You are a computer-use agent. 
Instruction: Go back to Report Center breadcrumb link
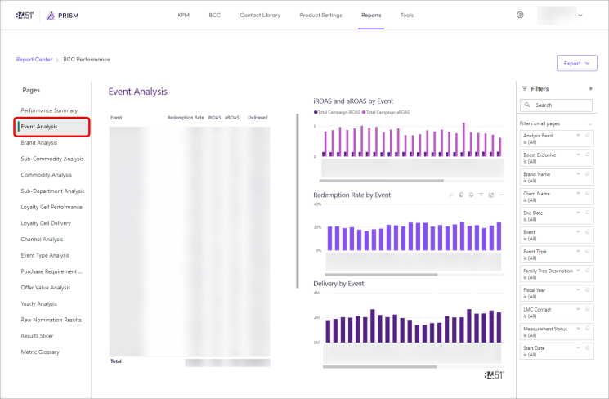coord(34,60)
